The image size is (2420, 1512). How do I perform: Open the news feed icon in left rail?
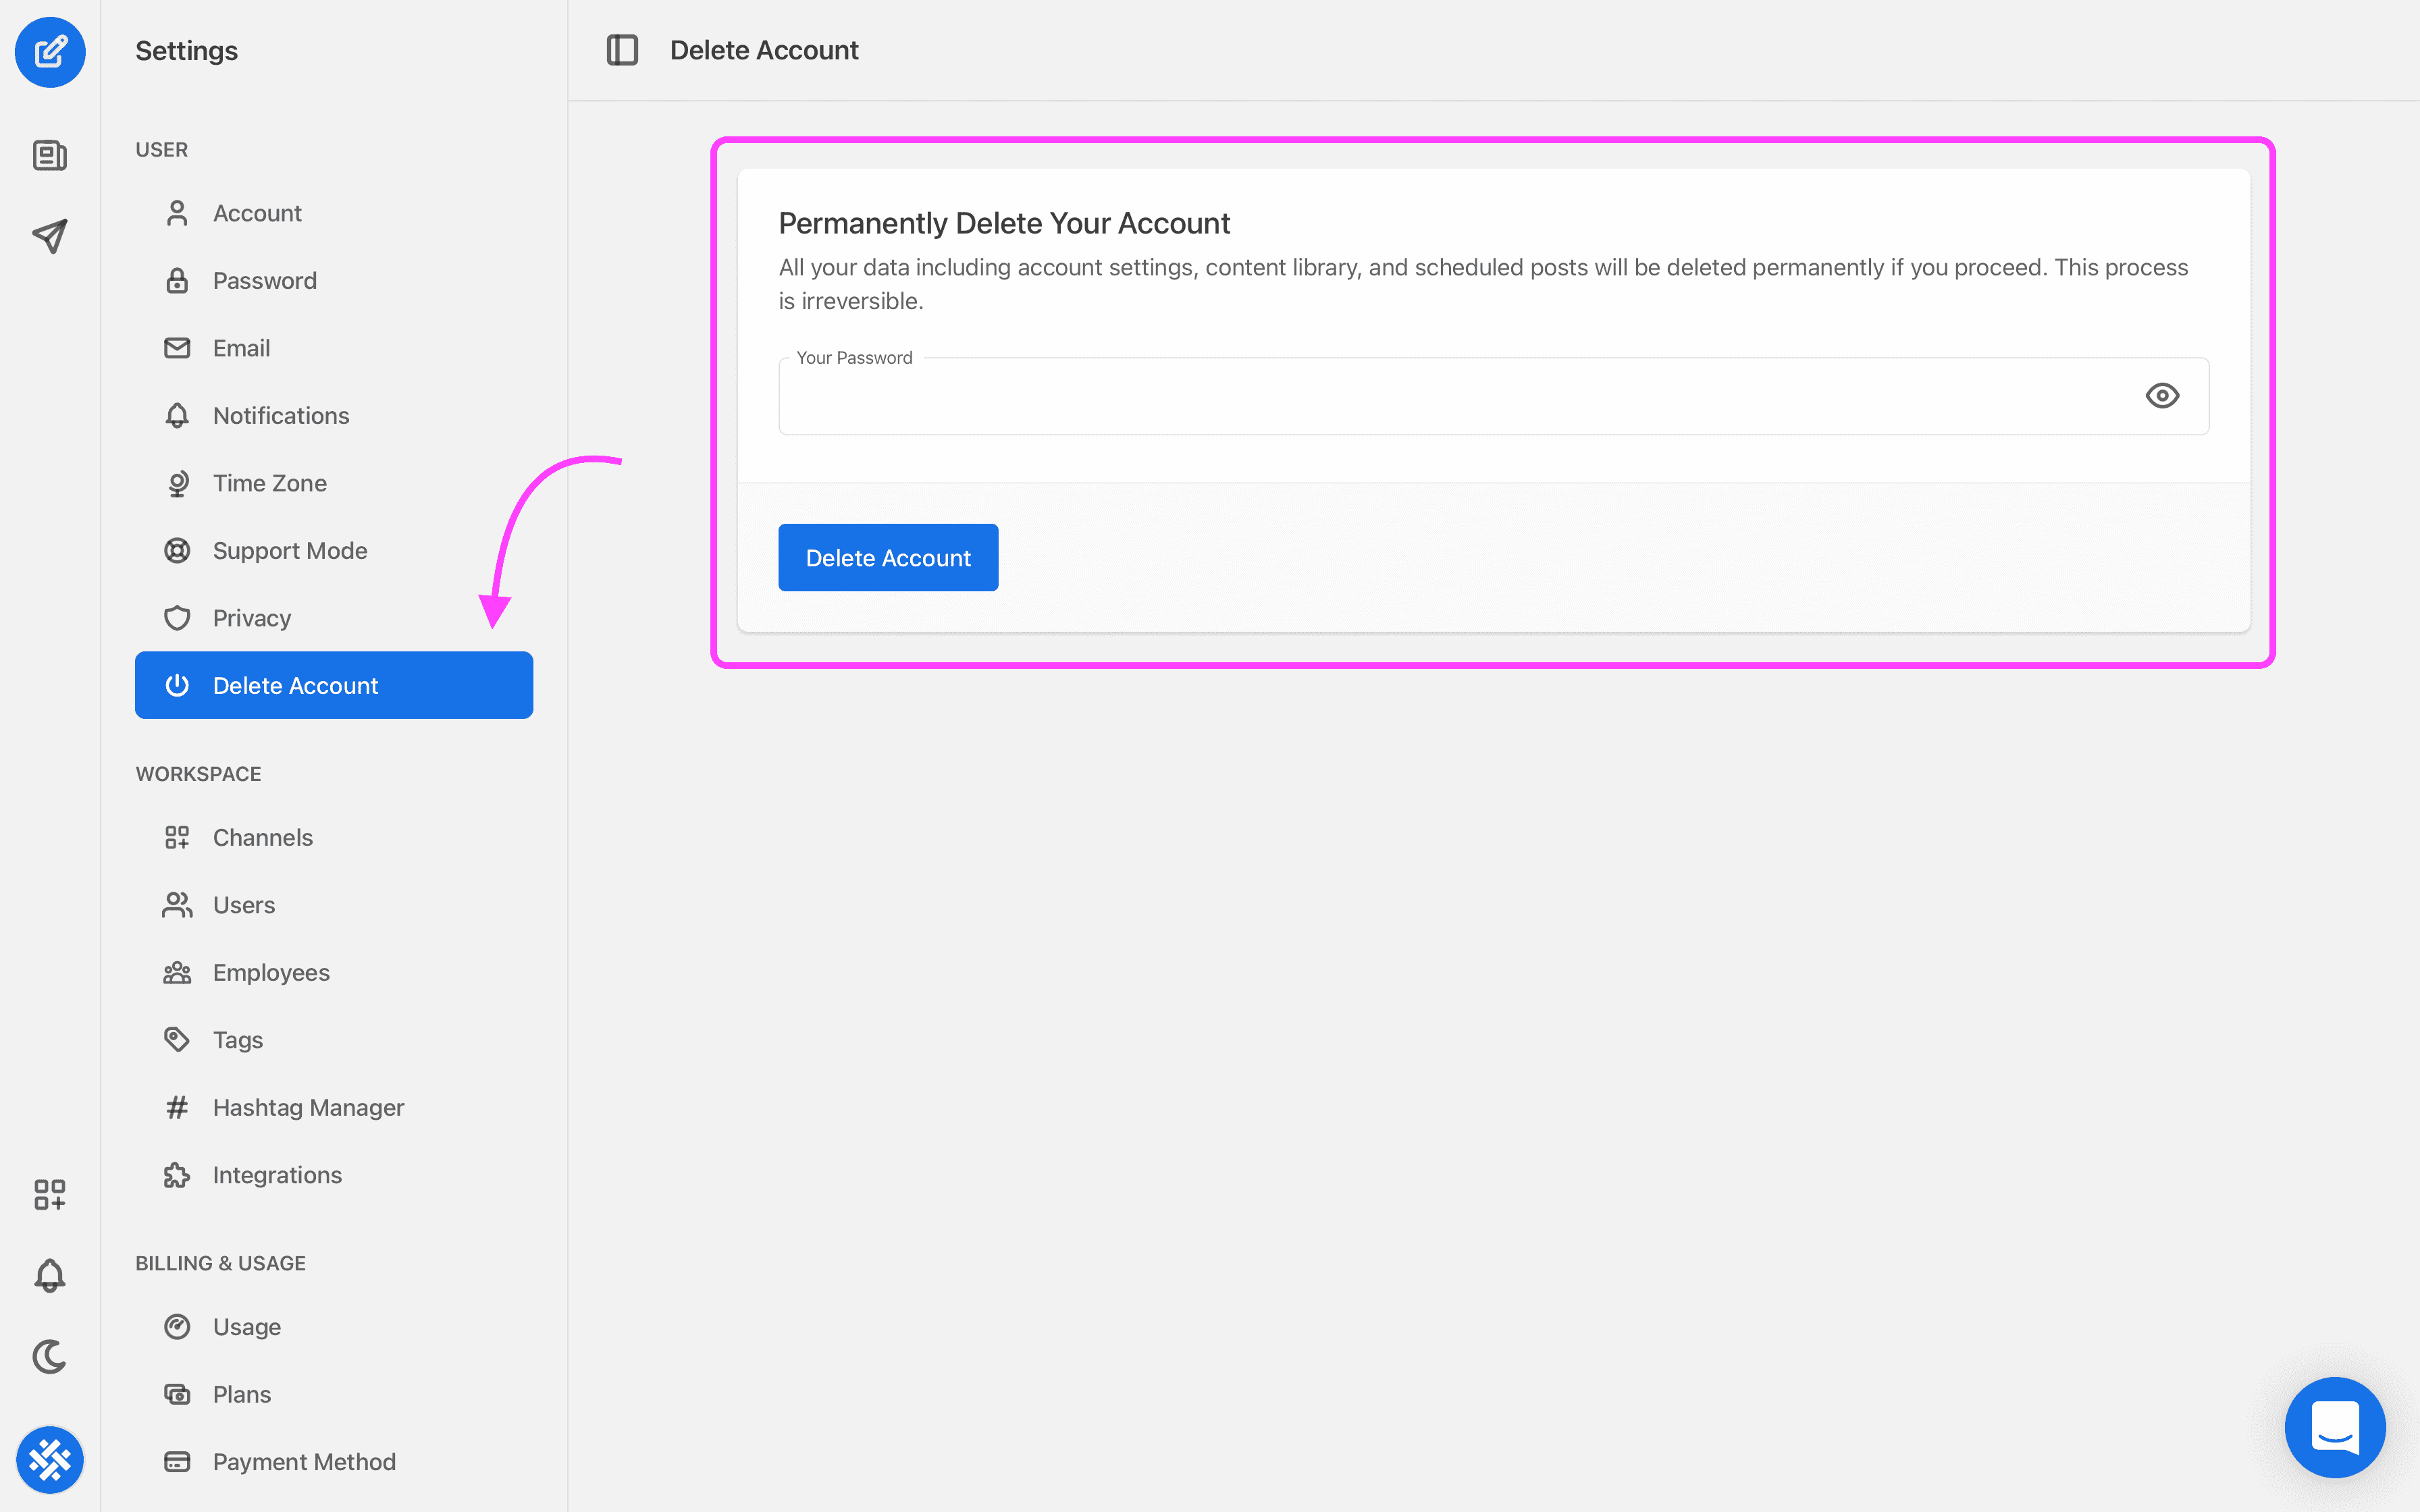tap(50, 155)
